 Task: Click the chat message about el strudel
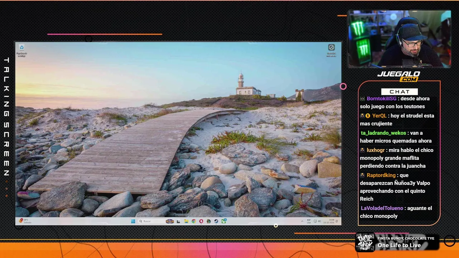click(x=397, y=120)
